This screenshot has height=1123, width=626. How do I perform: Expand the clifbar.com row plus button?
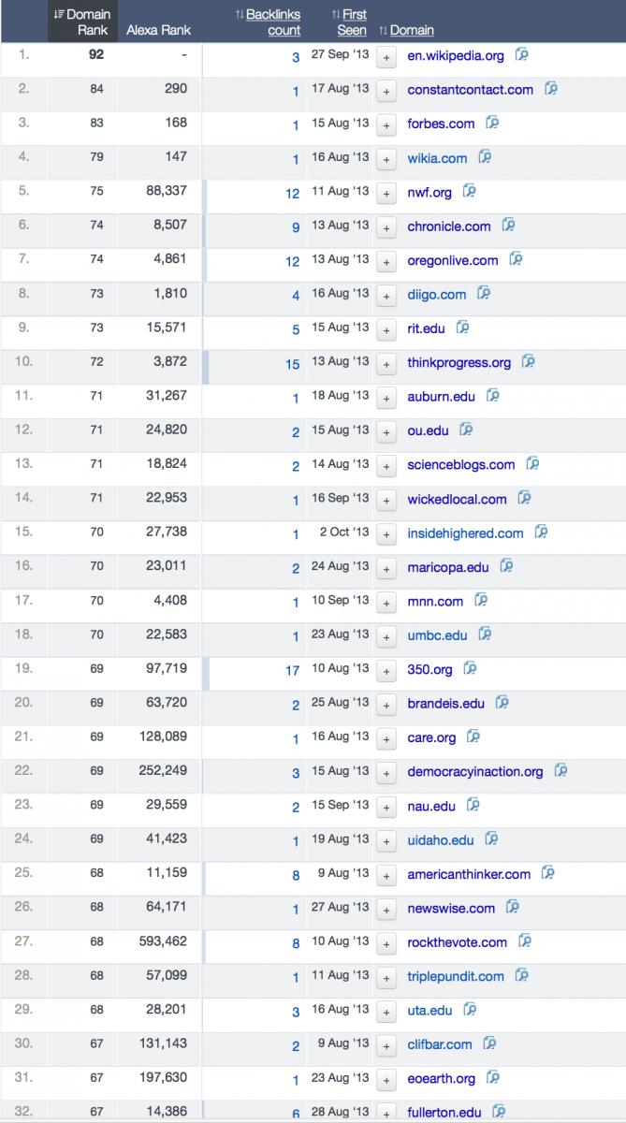click(x=386, y=1045)
